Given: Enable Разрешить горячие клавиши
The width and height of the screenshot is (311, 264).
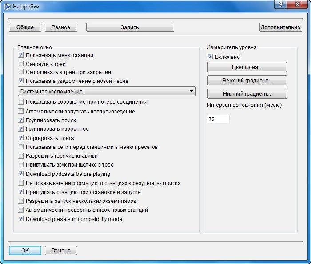Looking at the screenshot, I should 20,155.
